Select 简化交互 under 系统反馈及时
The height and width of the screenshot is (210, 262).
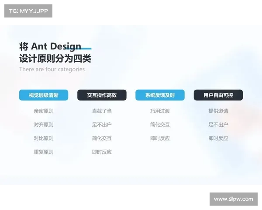click(160, 125)
